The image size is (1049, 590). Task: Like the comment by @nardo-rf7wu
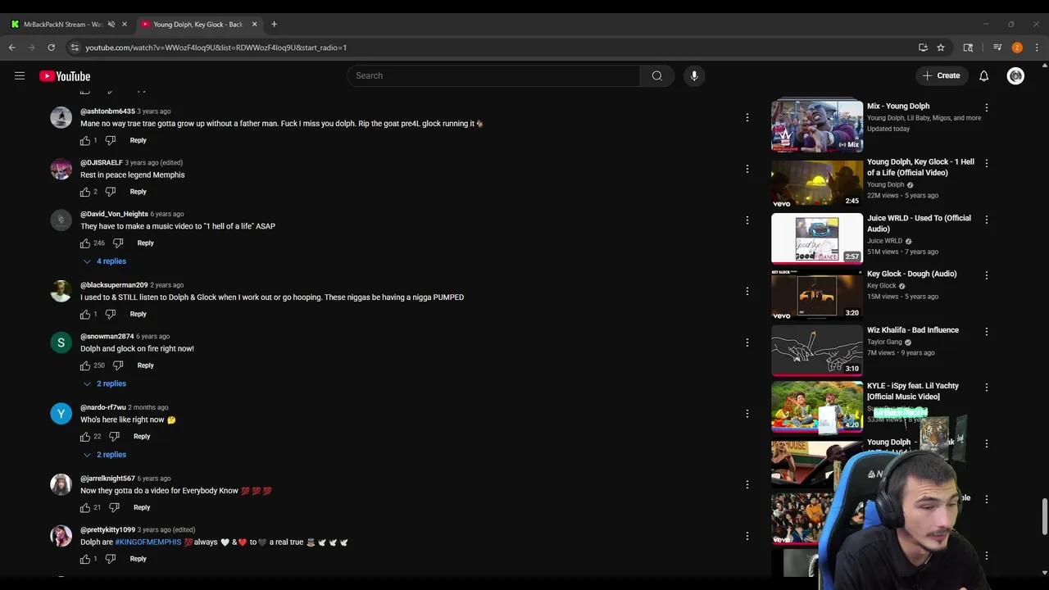coord(85,436)
